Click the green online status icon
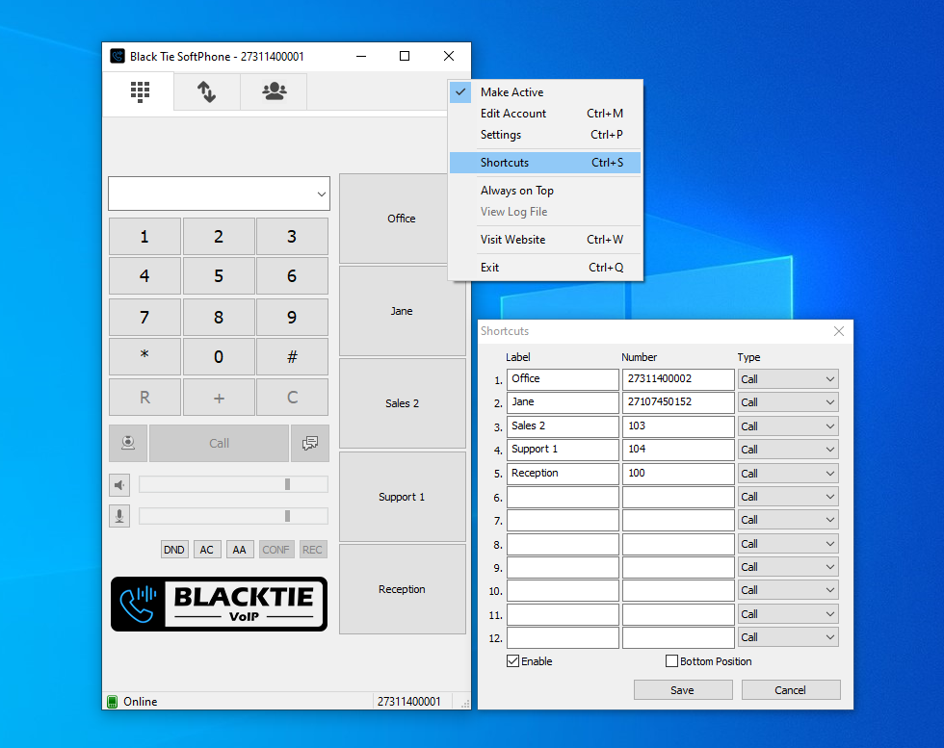944x748 pixels. [x=113, y=702]
